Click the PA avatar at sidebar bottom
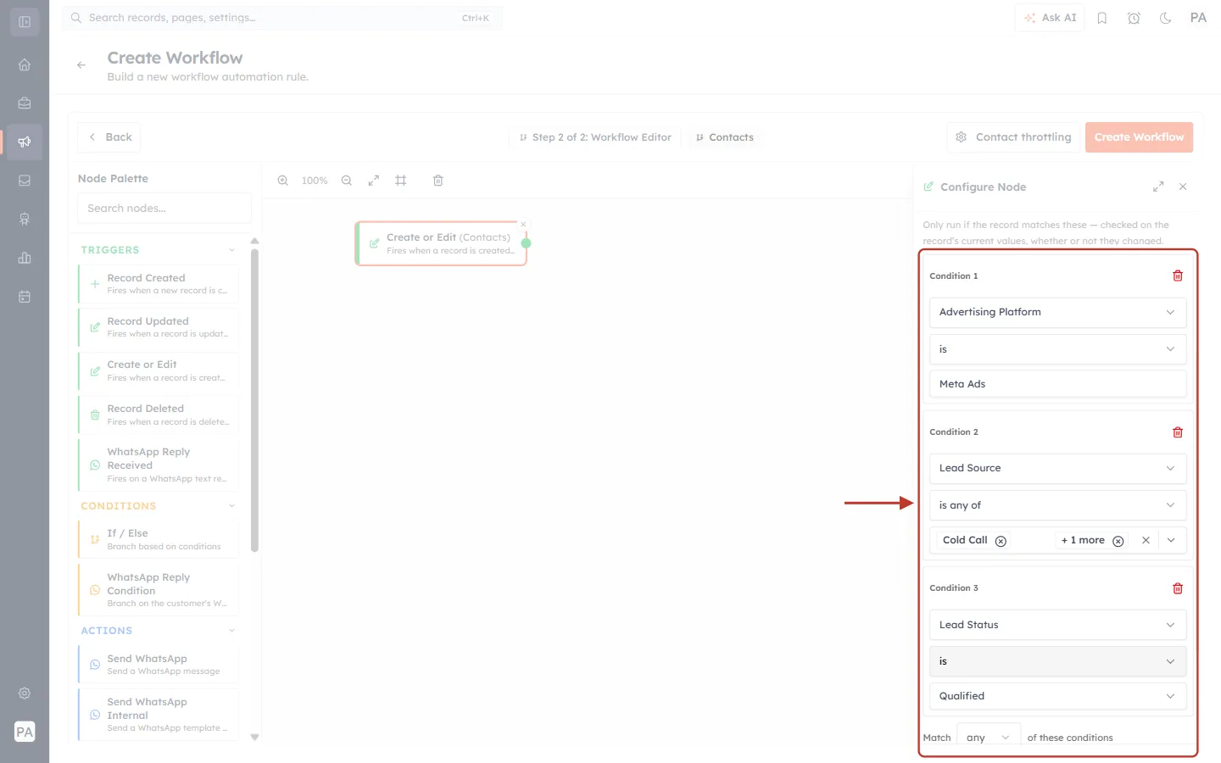This screenshot has height=763, width=1221. pyautogui.click(x=25, y=732)
